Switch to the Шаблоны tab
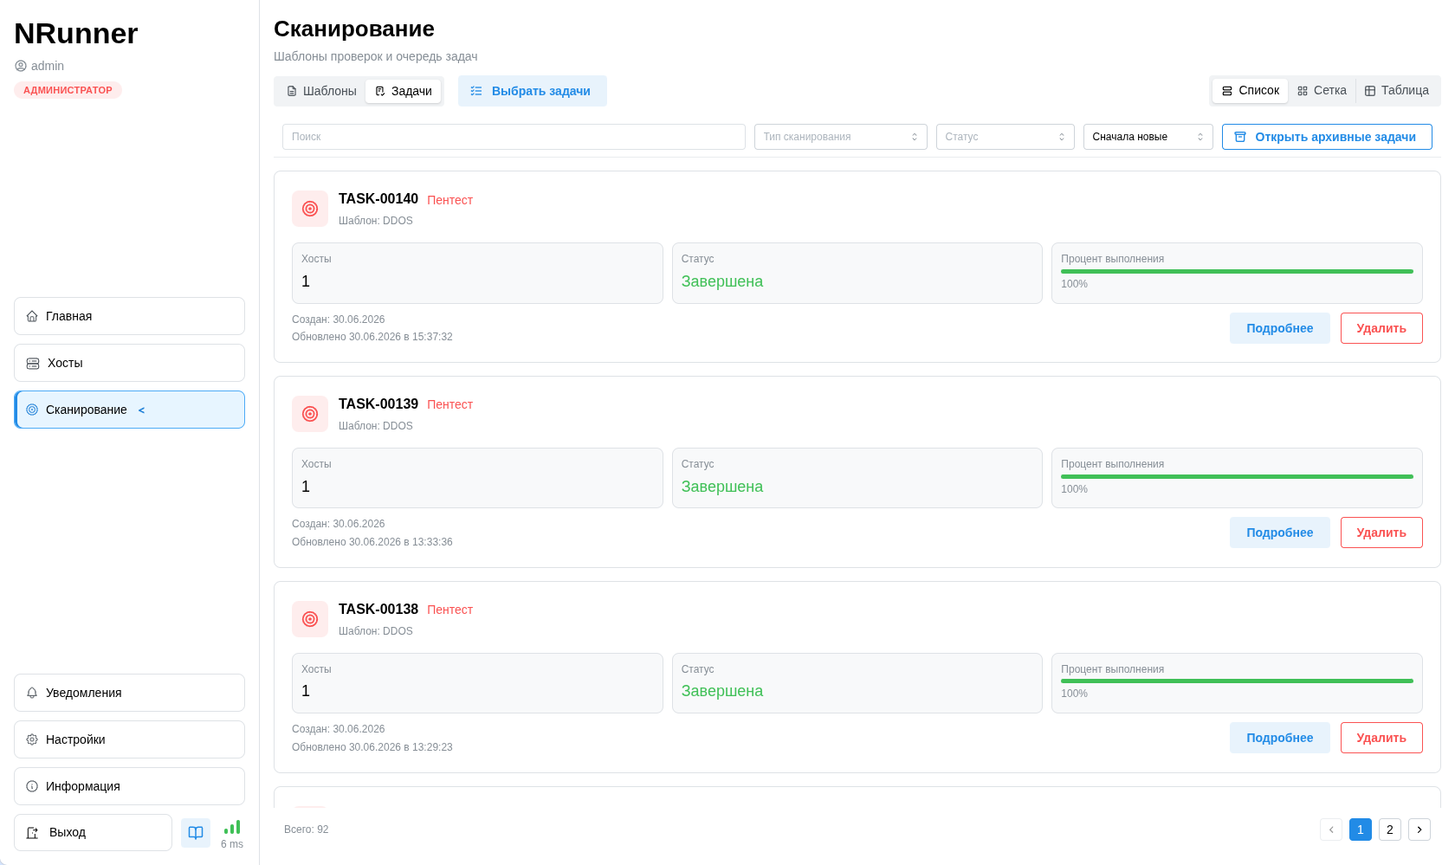Viewport: 1455px width, 865px height. pos(321,91)
